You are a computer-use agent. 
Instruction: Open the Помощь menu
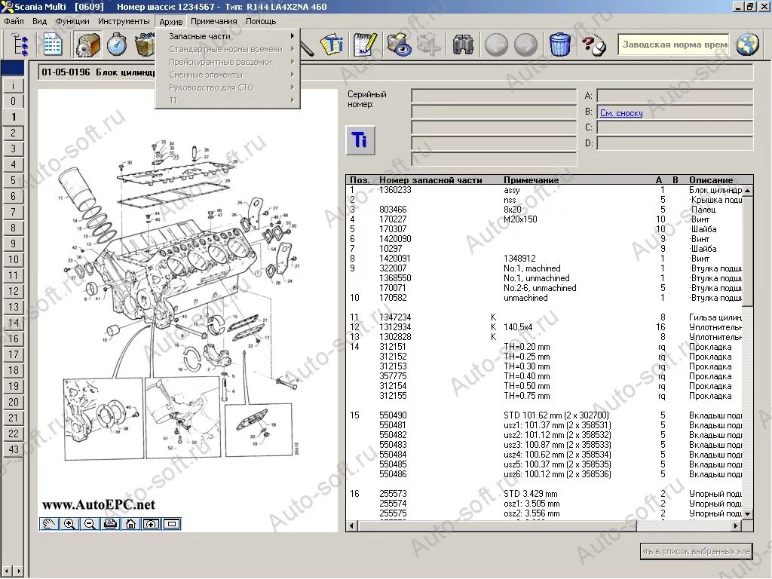point(261,21)
